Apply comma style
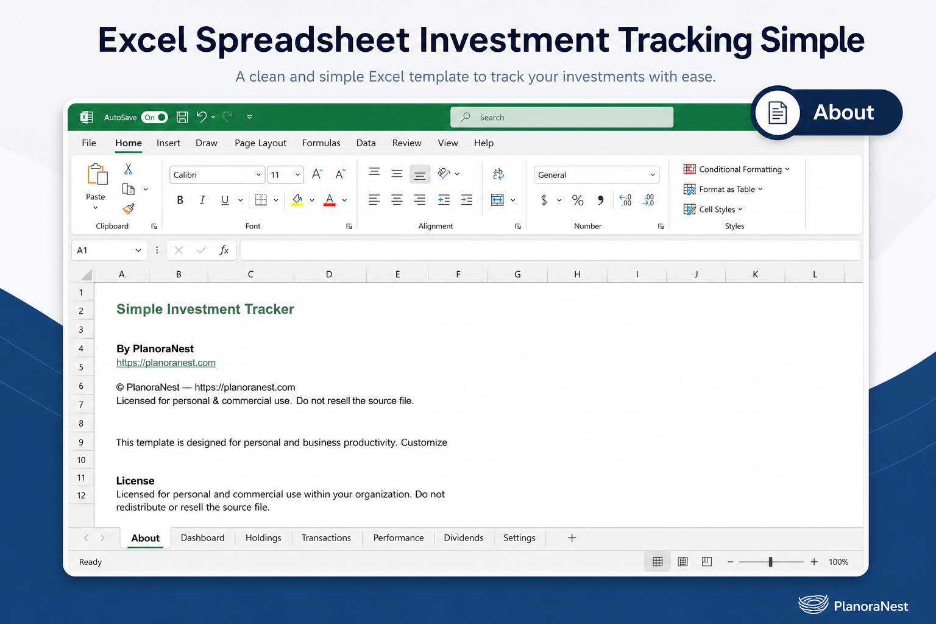Viewport: 936px width, 624px height. pos(600,200)
